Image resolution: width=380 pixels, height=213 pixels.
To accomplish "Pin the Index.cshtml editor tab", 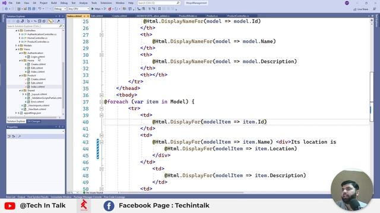I will pyautogui.click(x=84, y=16).
